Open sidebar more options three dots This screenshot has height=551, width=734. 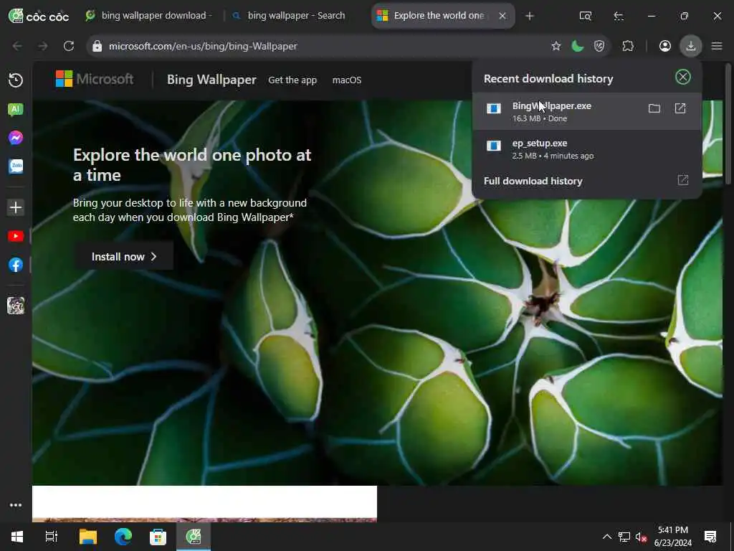click(x=16, y=505)
